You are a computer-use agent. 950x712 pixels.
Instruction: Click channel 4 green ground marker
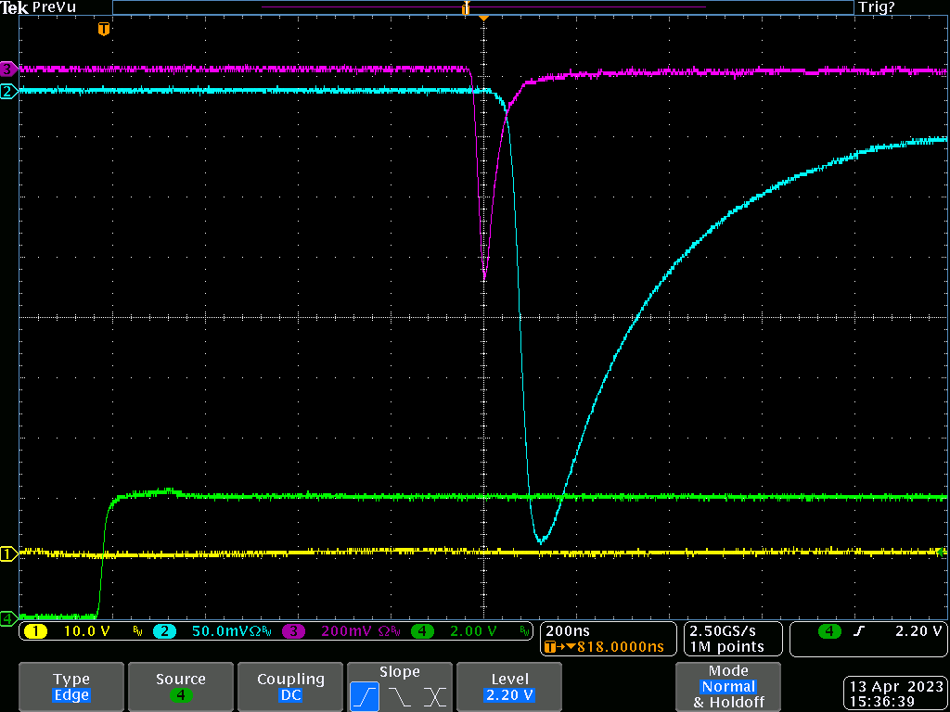pos(8,617)
